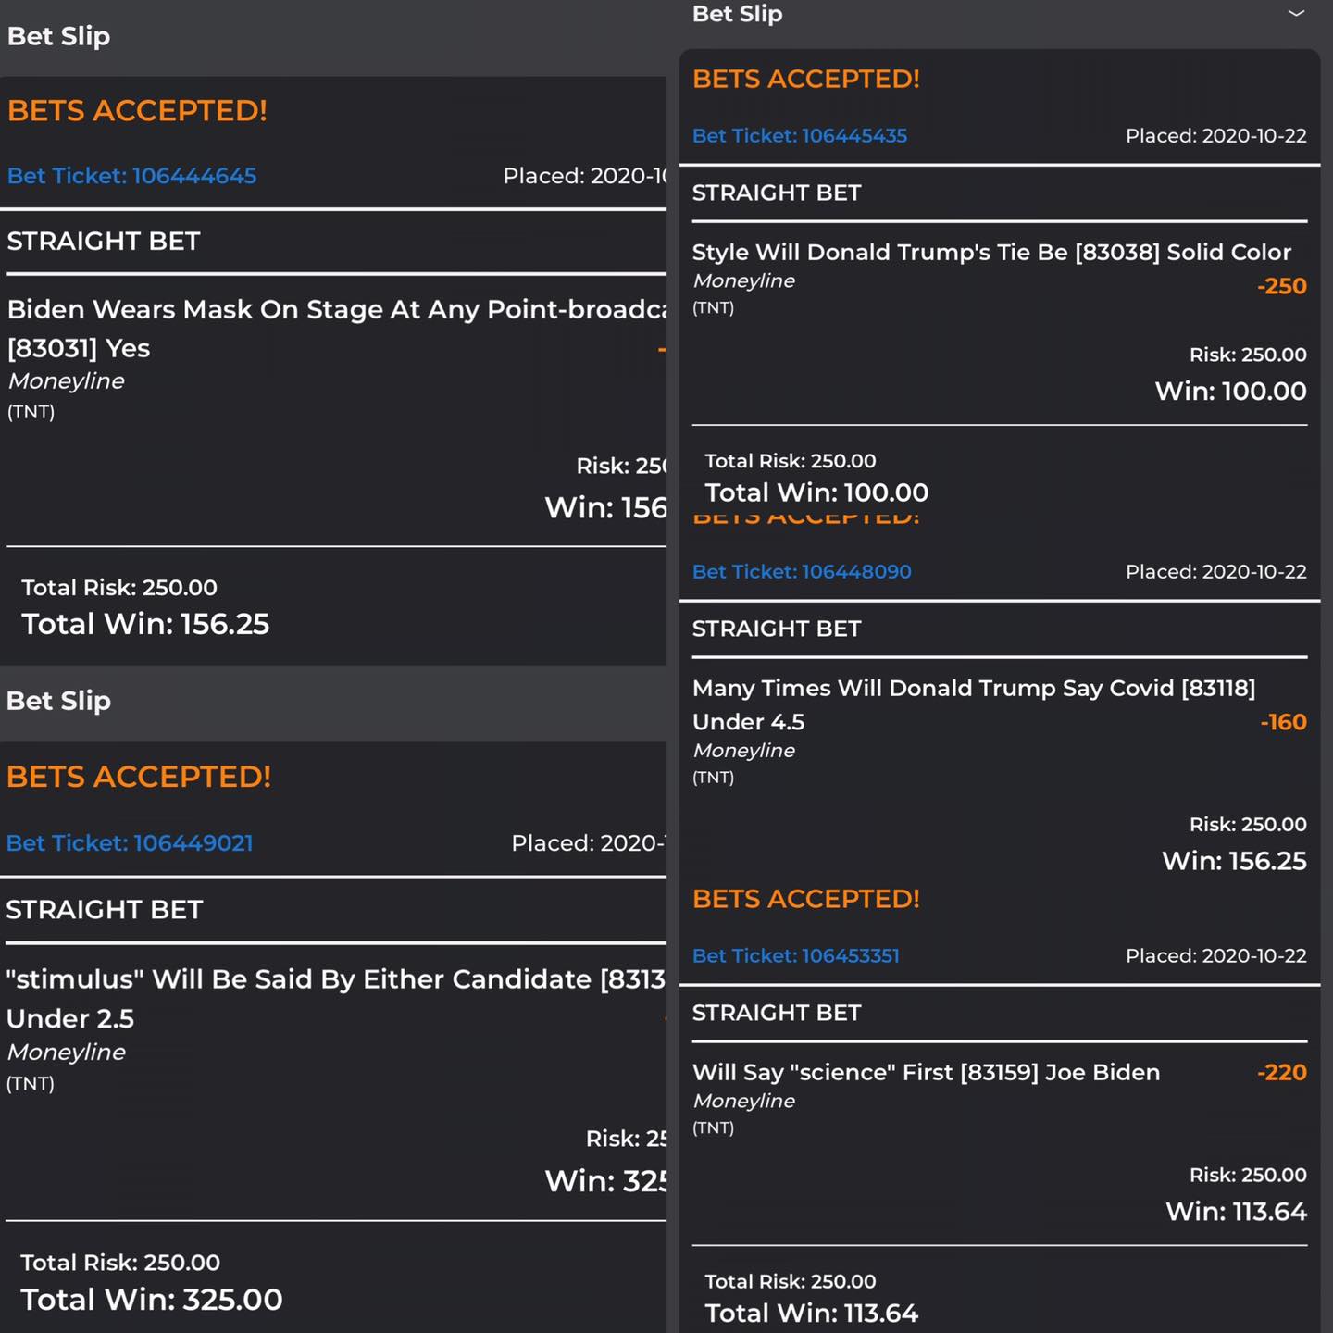Select the Biden Wears Mask bet description
Screen dimensions: 1333x1333
[x=337, y=329]
